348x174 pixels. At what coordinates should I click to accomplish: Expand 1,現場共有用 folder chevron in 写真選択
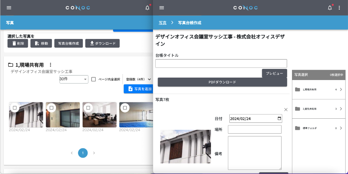click(x=341, y=89)
